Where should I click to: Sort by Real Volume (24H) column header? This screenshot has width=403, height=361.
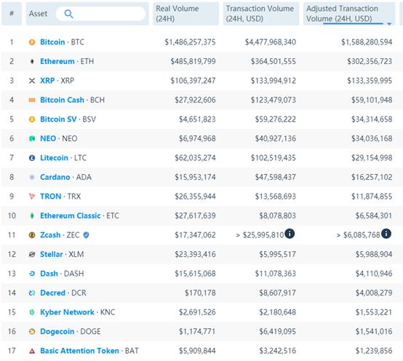click(185, 14)
